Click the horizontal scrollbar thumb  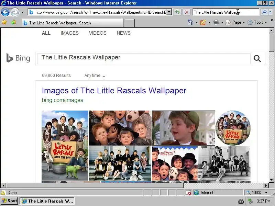(x=95, y=185)
